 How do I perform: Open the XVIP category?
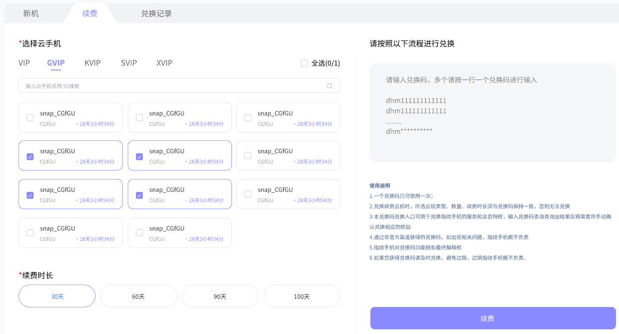(x=164, y=63)
